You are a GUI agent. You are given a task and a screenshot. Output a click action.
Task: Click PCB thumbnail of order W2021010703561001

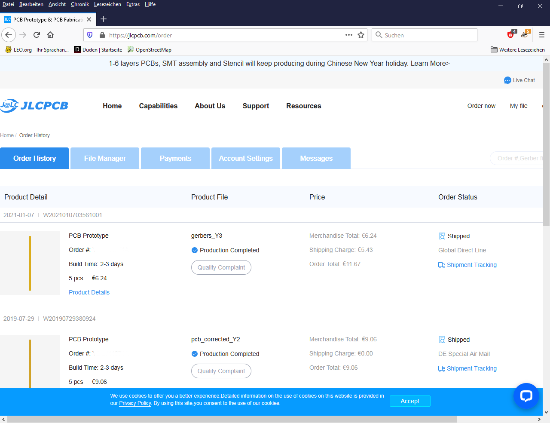(30, 263)
